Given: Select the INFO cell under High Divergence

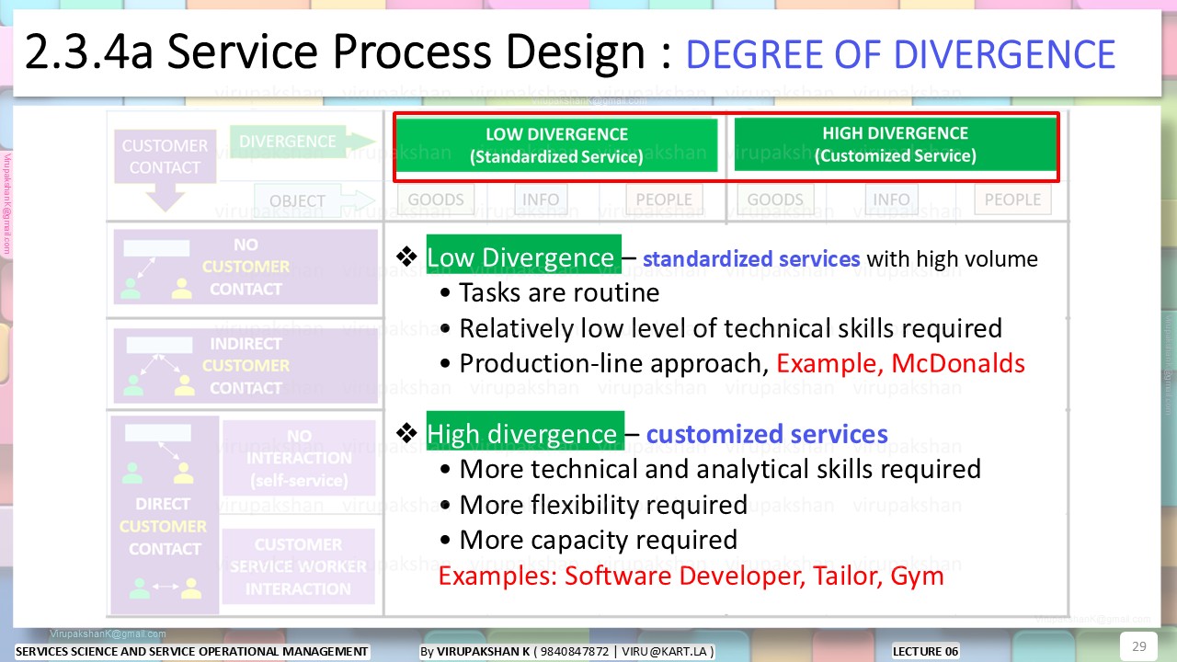Looking at the screenshot, I should point(891,200).
